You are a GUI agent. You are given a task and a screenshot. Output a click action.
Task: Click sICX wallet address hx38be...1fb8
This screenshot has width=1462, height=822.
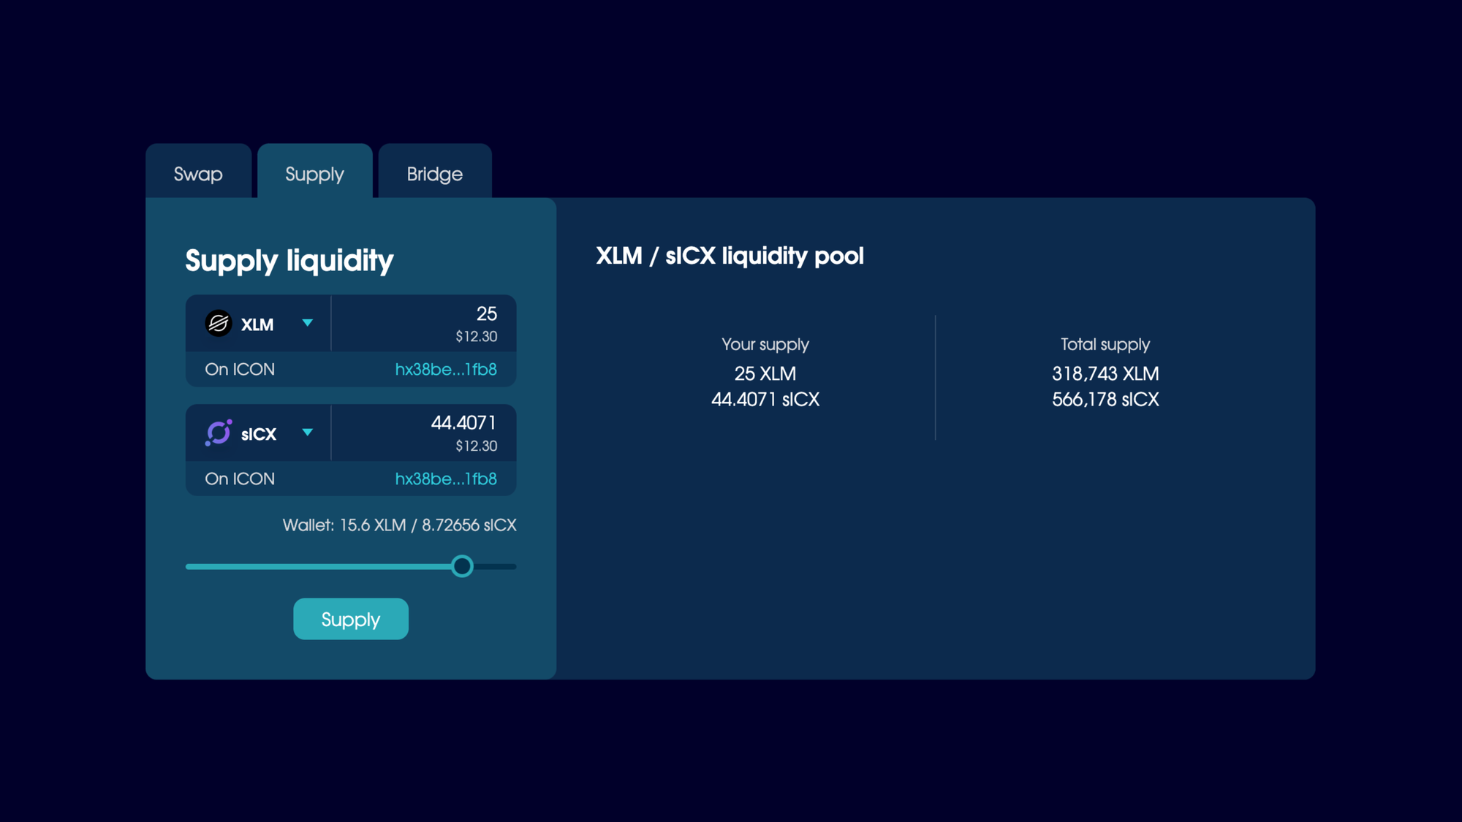click(x=446, y=479)
